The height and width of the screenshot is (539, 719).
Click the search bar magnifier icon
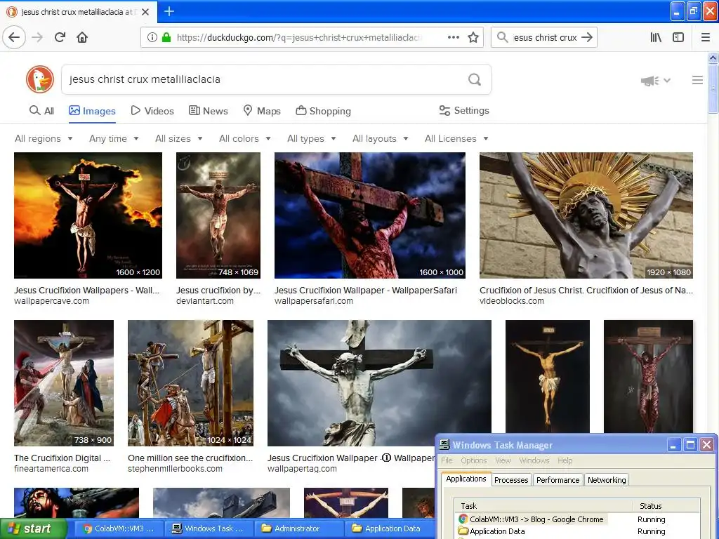[503, 37]
